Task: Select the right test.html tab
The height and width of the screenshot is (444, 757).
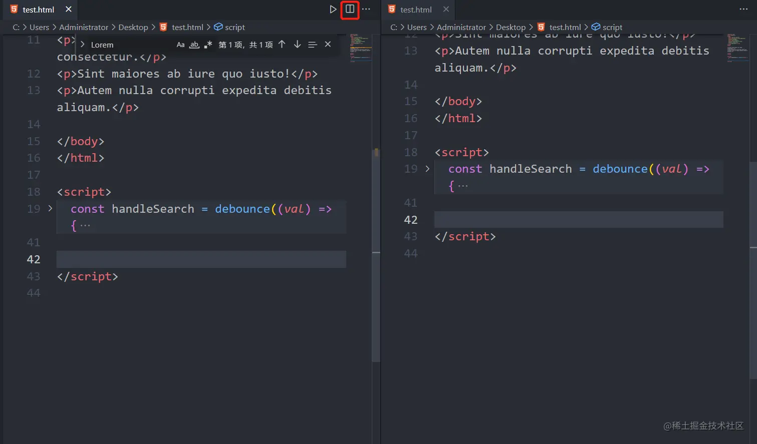Action: [x=419, y=10]
